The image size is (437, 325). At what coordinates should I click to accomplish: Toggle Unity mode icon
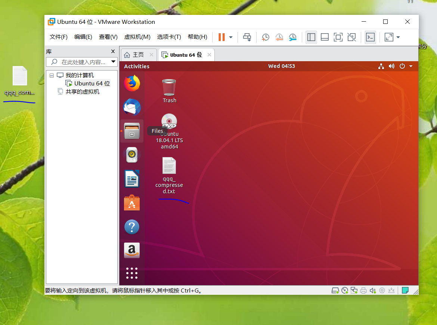tap(352, 37)
